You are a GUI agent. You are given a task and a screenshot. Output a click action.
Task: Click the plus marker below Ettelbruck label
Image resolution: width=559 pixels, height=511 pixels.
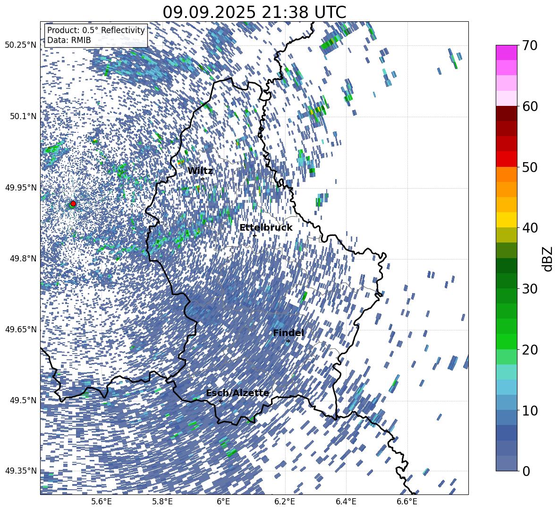click(x=254, y=235)
